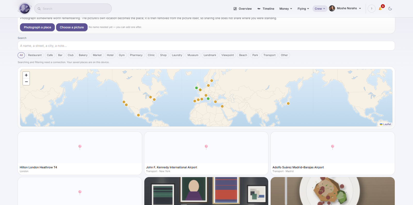
Task: Filter places by Museum
Action: coord(193,55)
